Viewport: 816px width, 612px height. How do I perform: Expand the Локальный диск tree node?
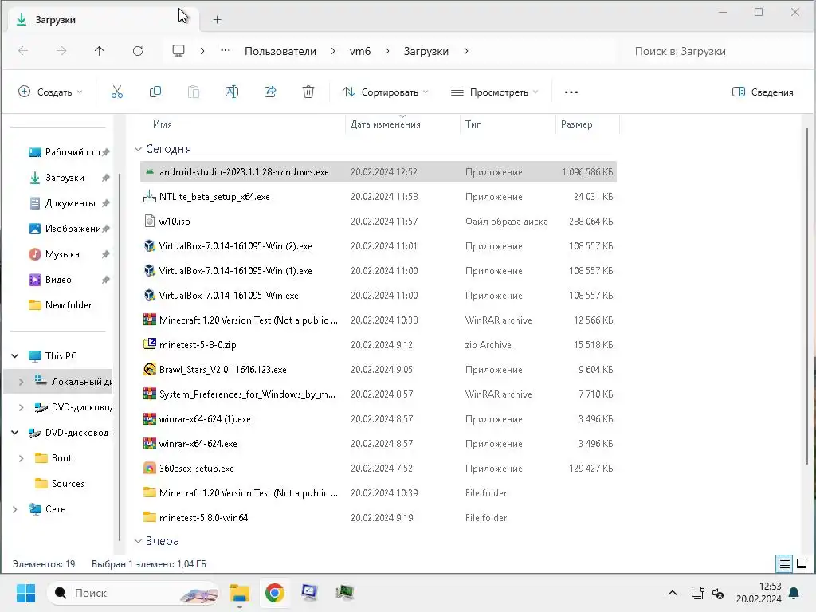(x=21, y=382)
